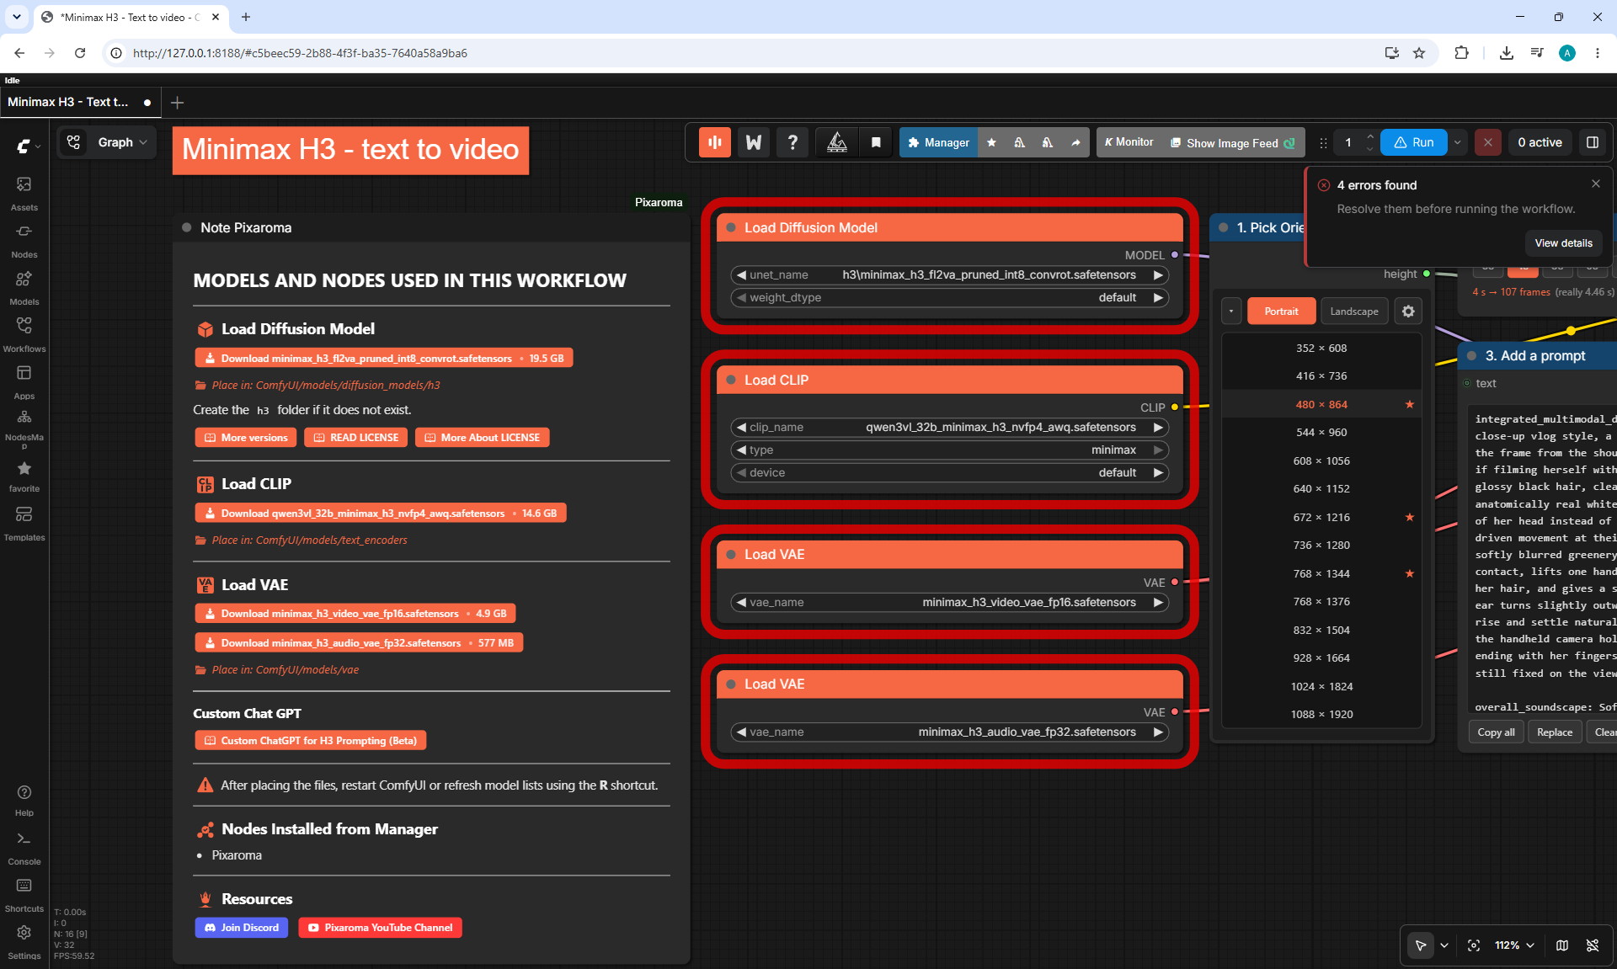
Task: Toggle favorite star on 672 × 1216
Action: pyautogui.click(x=1410, y=517)
